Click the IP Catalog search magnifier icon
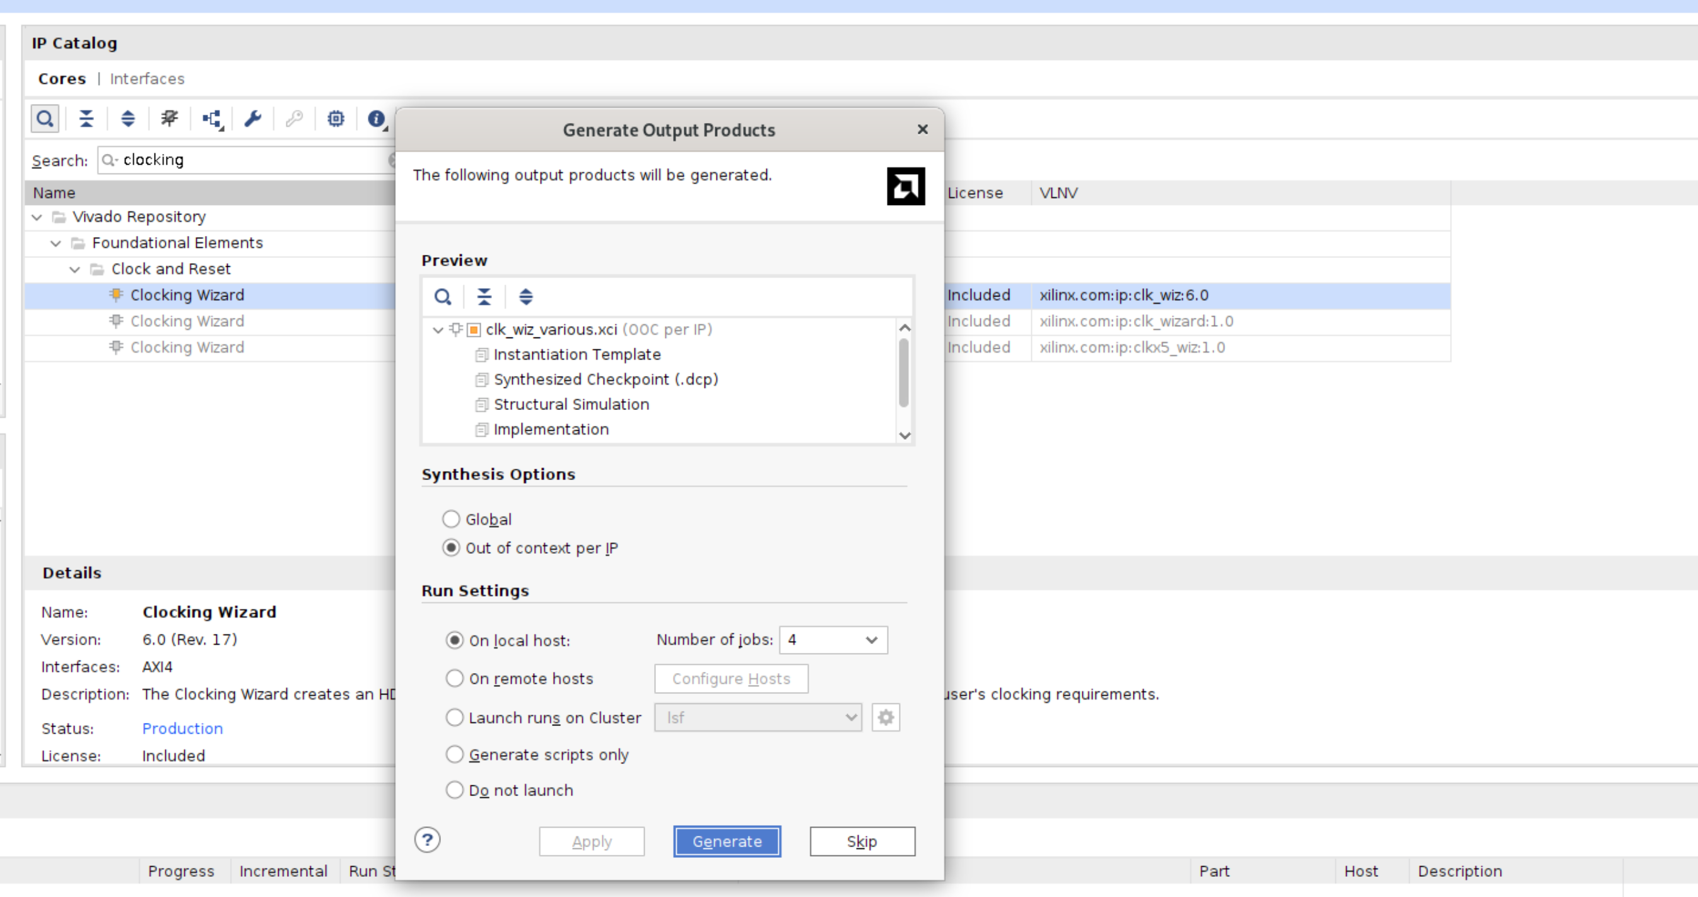 pos(45,119)
